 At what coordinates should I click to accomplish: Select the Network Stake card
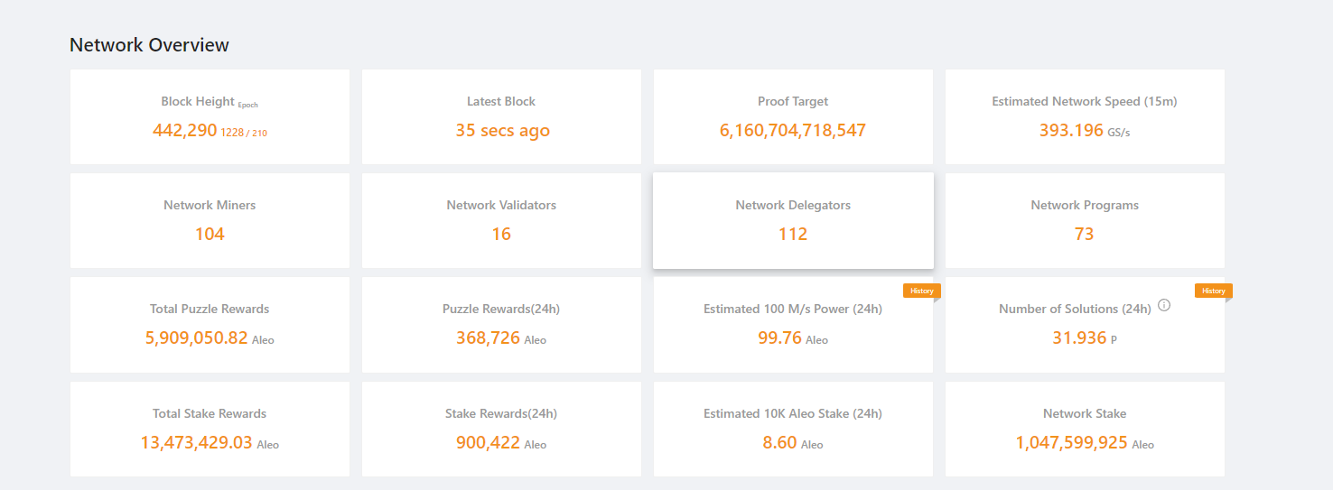click(x=1085, y=429)
